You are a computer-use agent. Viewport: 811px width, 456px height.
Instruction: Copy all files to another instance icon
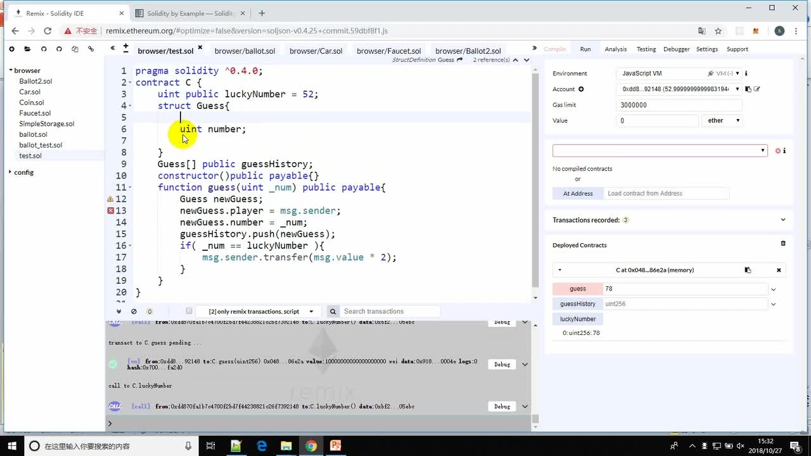(75, 49)
